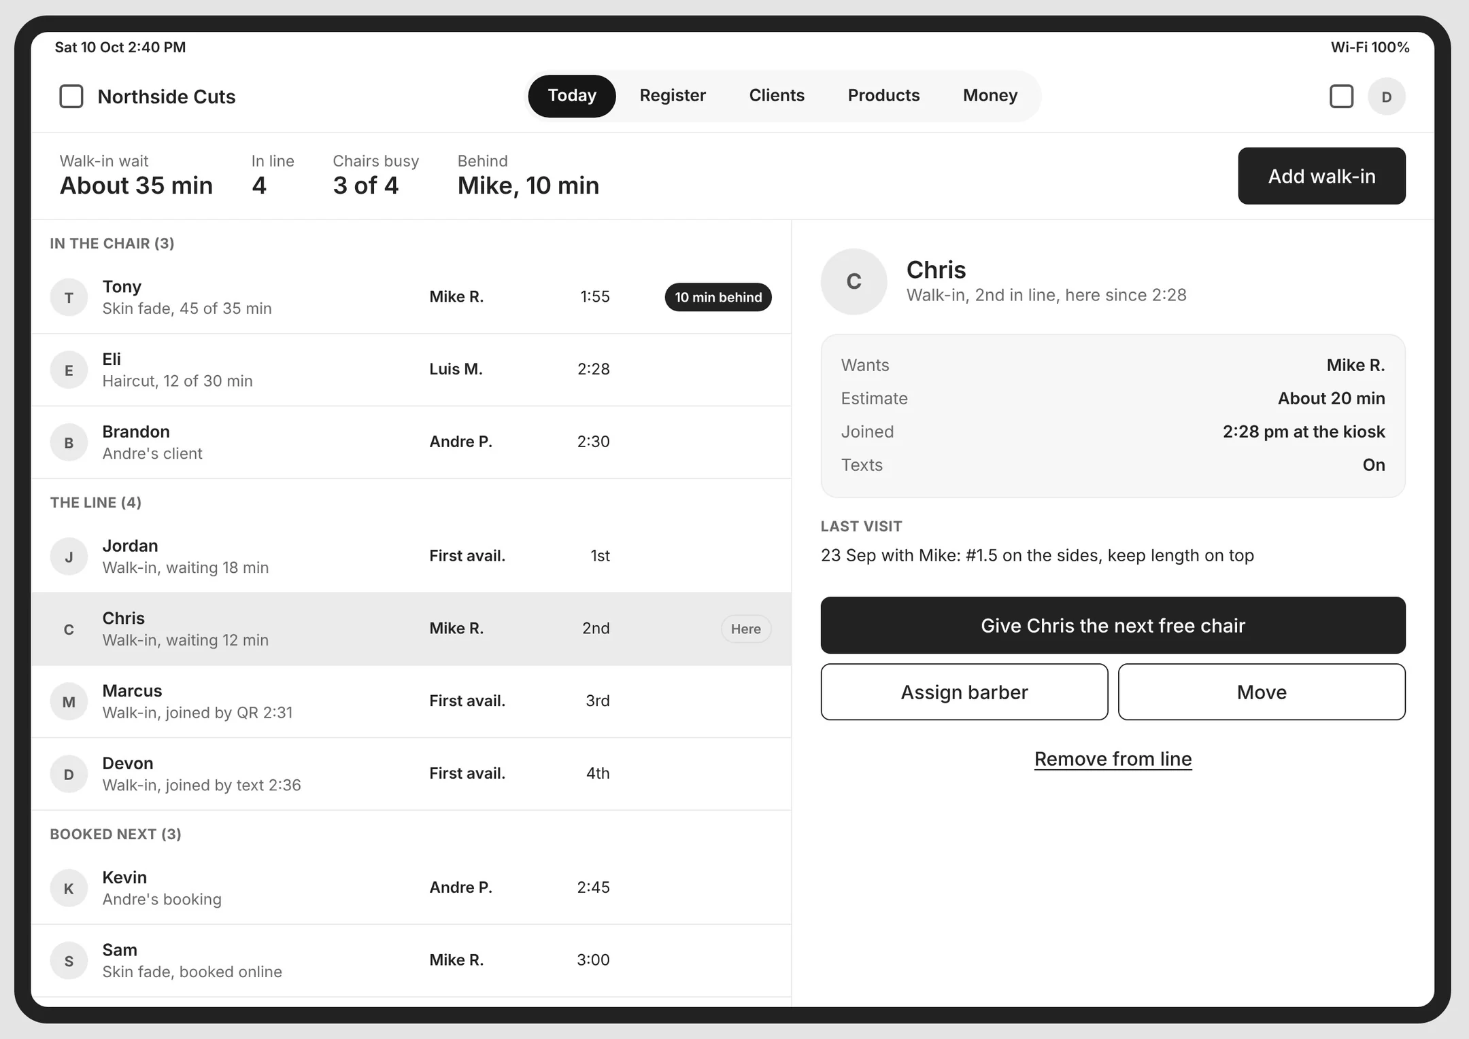The image size is (1469, 1039).
Task: Click the Walk-in wait About 35 min stat
Action: [136, 175]
